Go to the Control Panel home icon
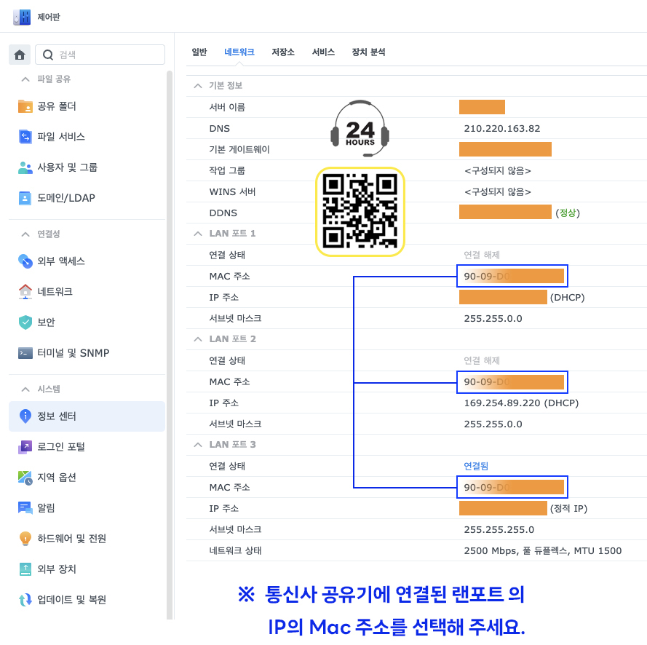The height and width of the screenshot is (645, 647). pos(20,55)
